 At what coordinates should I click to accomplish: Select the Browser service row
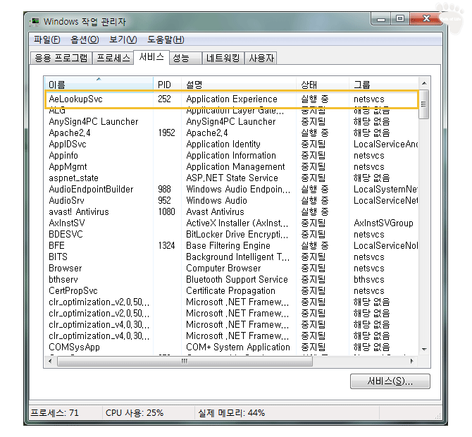[232, 269]
